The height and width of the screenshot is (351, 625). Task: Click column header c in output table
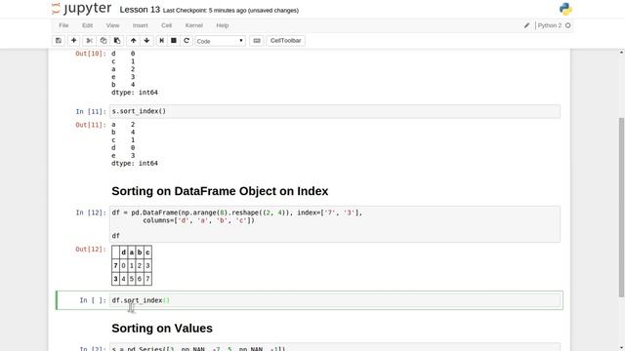tap(147, 253)
